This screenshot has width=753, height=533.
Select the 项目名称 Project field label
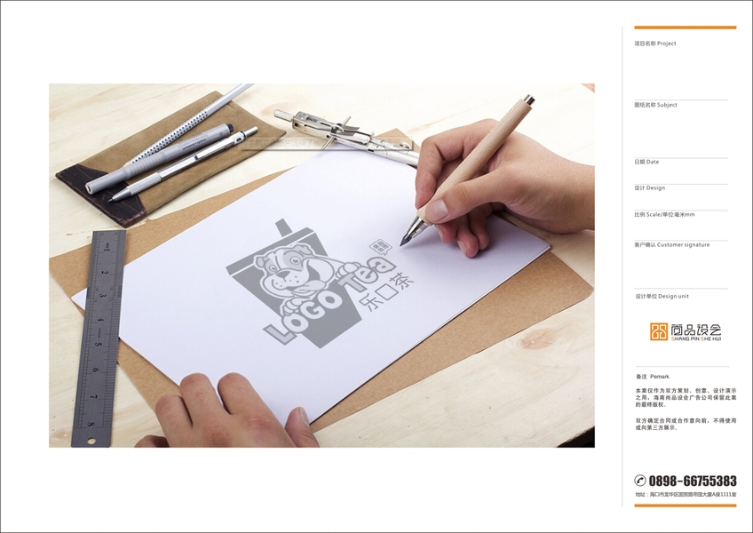[x=655, y=44]
